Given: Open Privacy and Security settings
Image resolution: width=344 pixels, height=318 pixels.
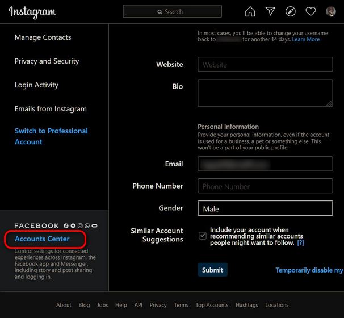Looking at the screenshot, I should [x=47, y=61].
